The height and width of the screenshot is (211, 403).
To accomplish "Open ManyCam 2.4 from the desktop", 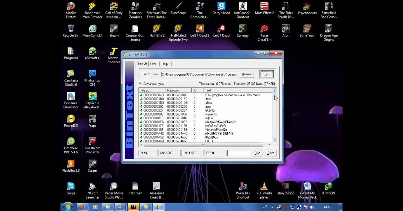I will (92, 31).
